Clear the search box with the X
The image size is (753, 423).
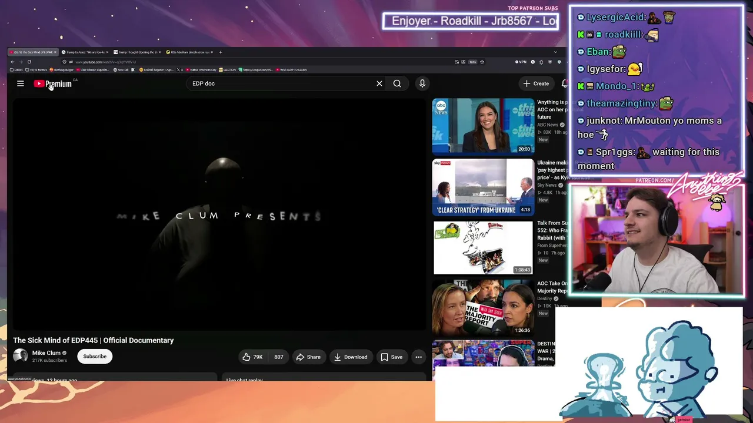[379, 83]
